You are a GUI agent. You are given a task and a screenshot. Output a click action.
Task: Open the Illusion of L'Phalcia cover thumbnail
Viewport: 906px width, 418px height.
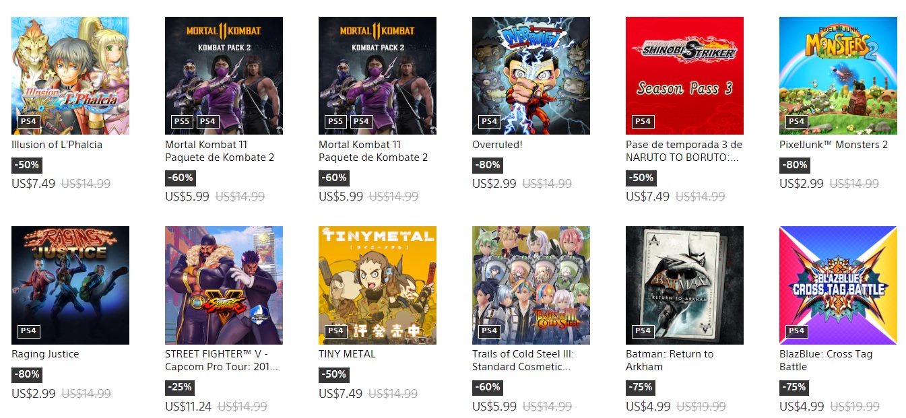[x=70, y=76]
